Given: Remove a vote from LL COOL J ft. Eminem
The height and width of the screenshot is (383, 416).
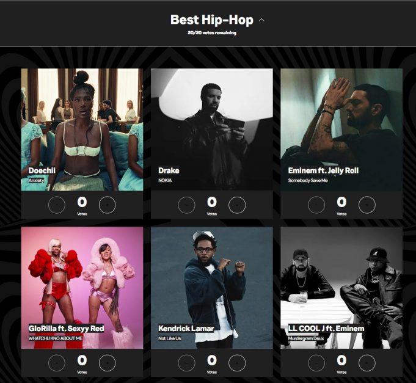Looking at the screenshot, I should point(316,363).
